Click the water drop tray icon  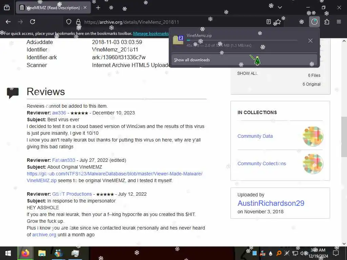270,253
